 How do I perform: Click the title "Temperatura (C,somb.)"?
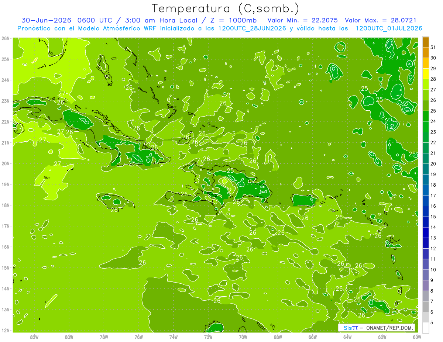(226, 9)
